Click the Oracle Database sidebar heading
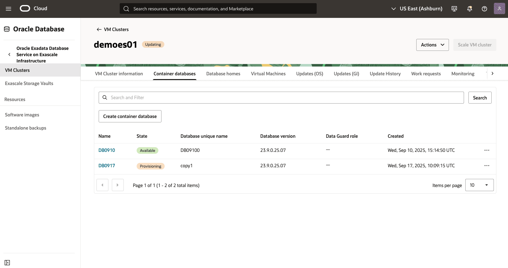 pos(39,29)
